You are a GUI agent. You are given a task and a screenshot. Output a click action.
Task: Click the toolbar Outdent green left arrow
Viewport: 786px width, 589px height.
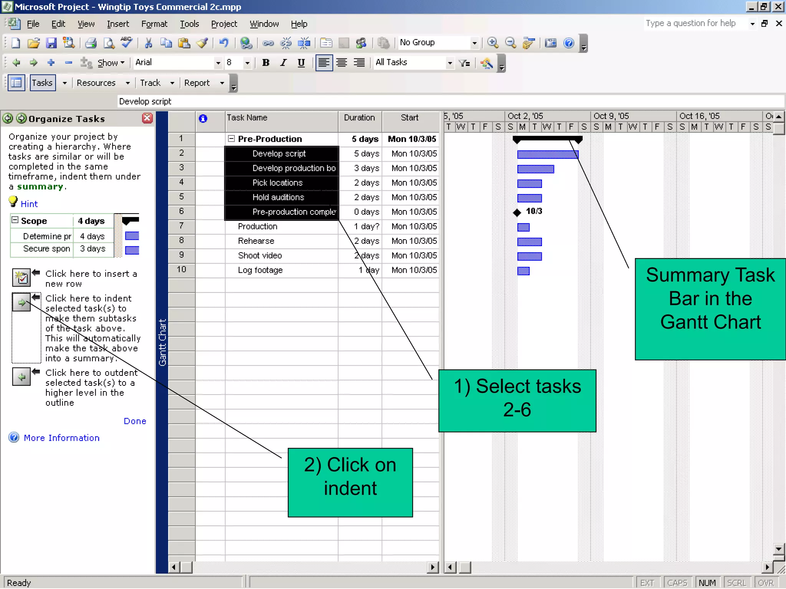coord(16,63)
